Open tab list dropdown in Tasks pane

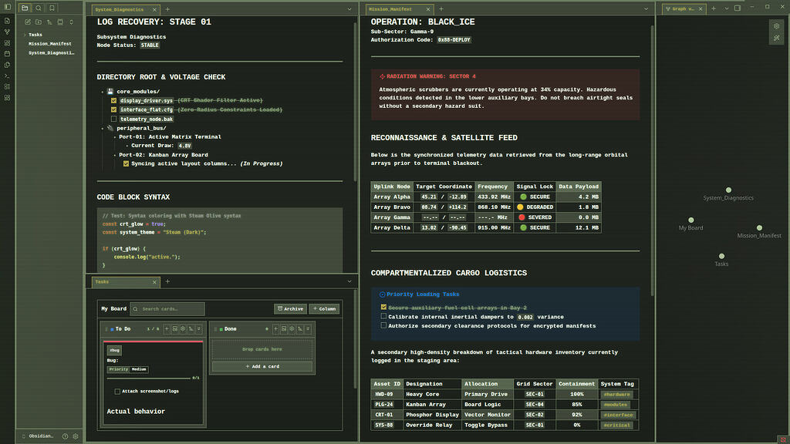point(349,281)
